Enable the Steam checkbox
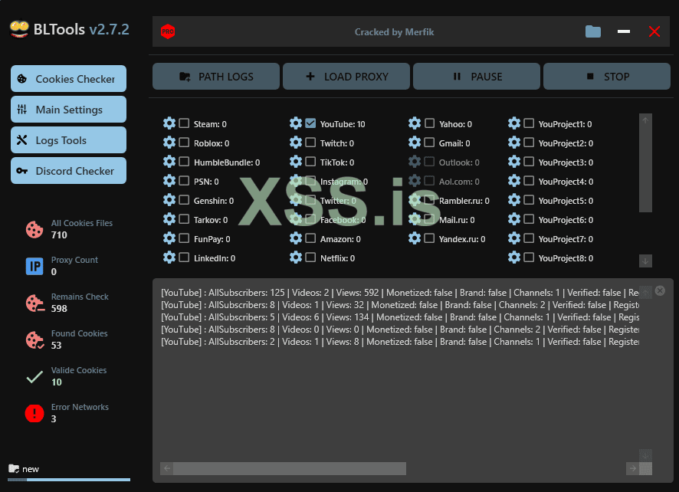The height and width of the screenshot is (492, 679). pos(184,123)
